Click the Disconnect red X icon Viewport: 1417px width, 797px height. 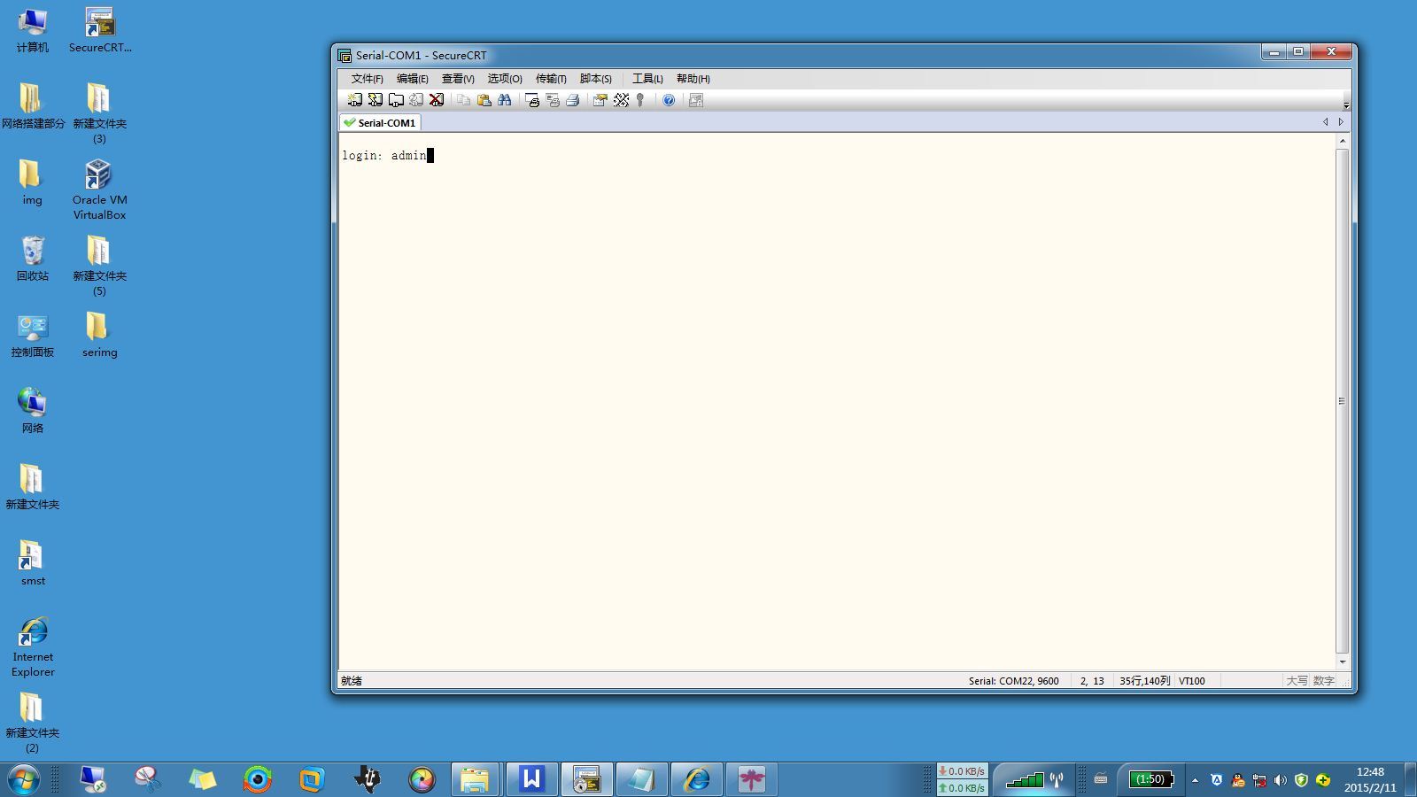tap(437, 100)
